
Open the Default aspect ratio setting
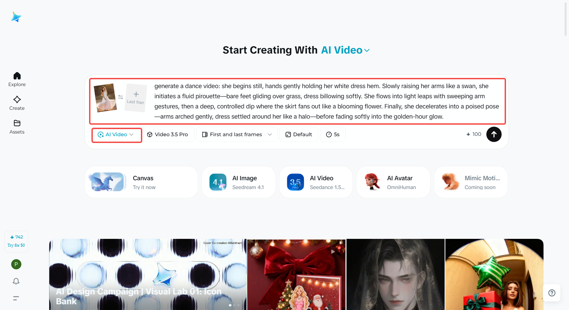(x=299, y=135)
